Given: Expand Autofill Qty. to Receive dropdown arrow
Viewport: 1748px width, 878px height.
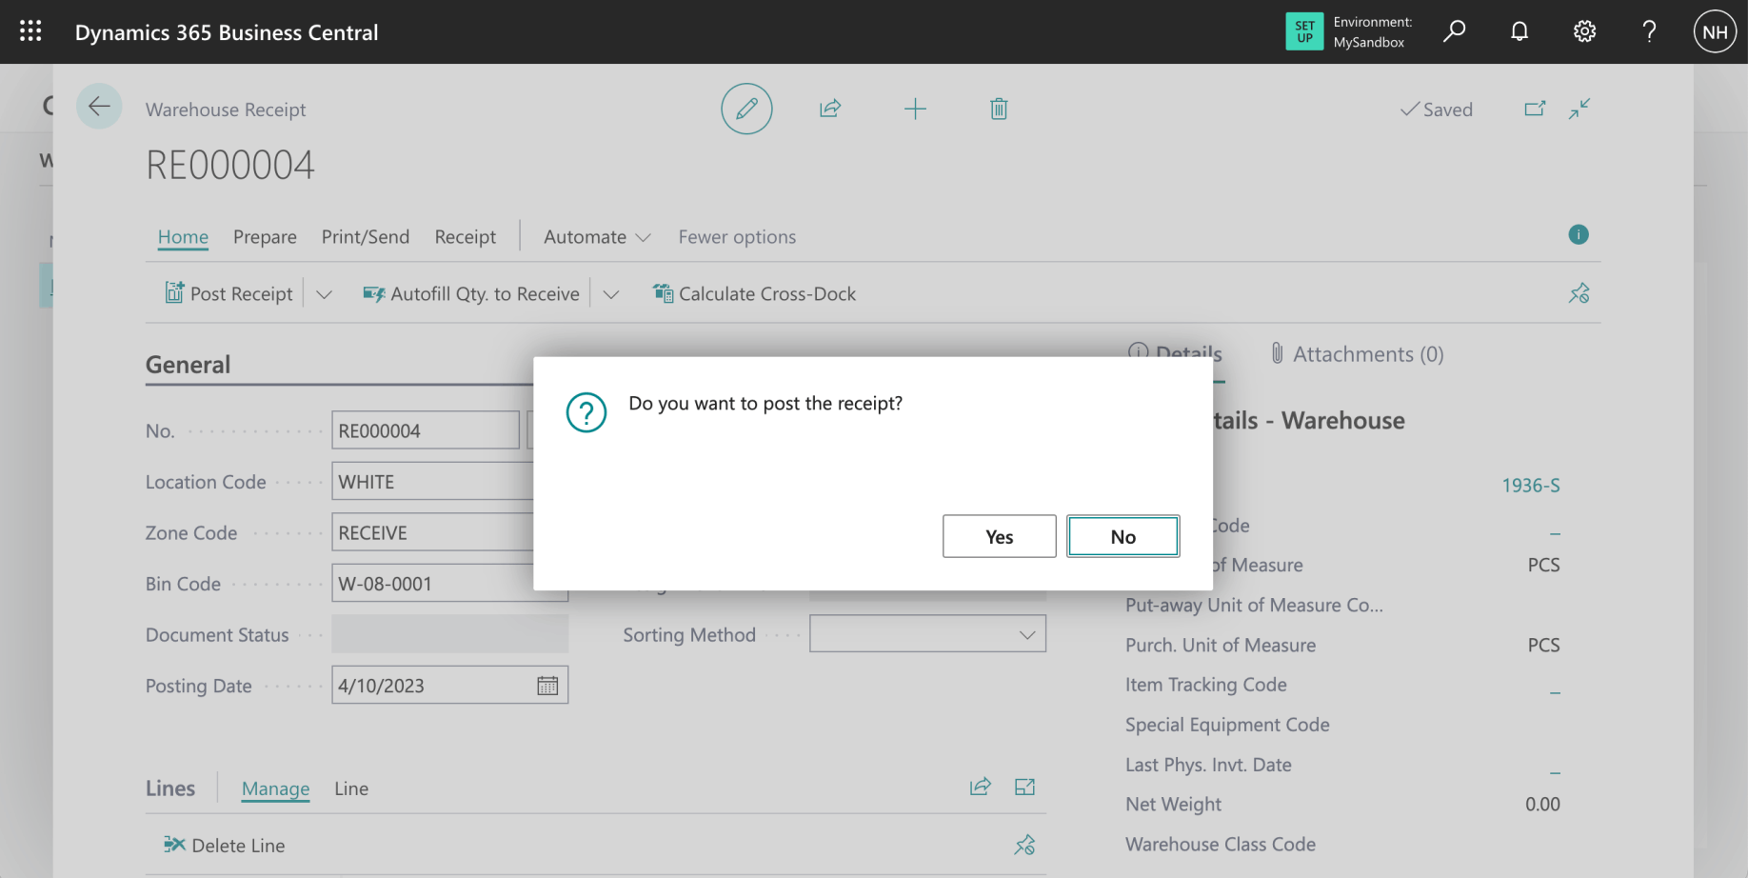Looking at the screenshot, I should [611, 294].
